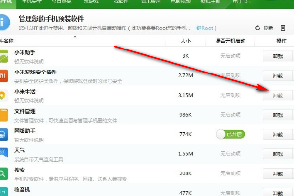Click the 搜索 magnifier app icon
The image size is (294, 196).
(x=4, y=173)
